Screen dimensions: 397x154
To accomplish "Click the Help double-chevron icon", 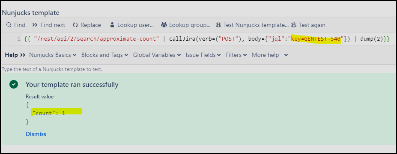I will tap(23, 55).
